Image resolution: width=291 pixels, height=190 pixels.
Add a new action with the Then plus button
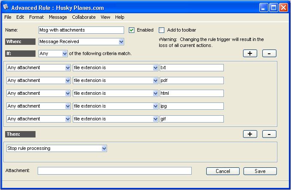250,134
